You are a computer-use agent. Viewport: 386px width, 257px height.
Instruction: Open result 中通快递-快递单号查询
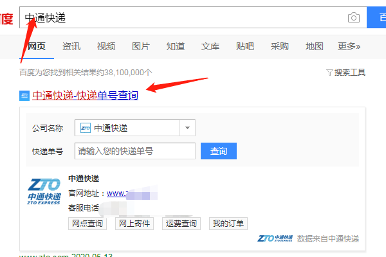85,96
